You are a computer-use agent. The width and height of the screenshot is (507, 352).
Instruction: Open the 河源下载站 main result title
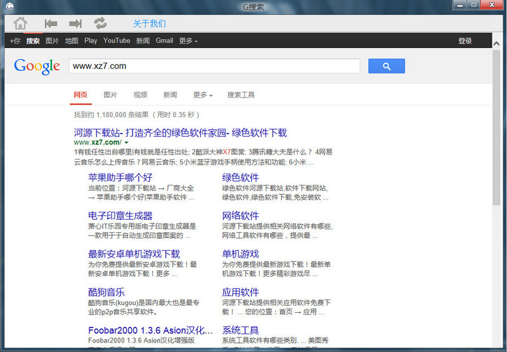pos(180,133)
